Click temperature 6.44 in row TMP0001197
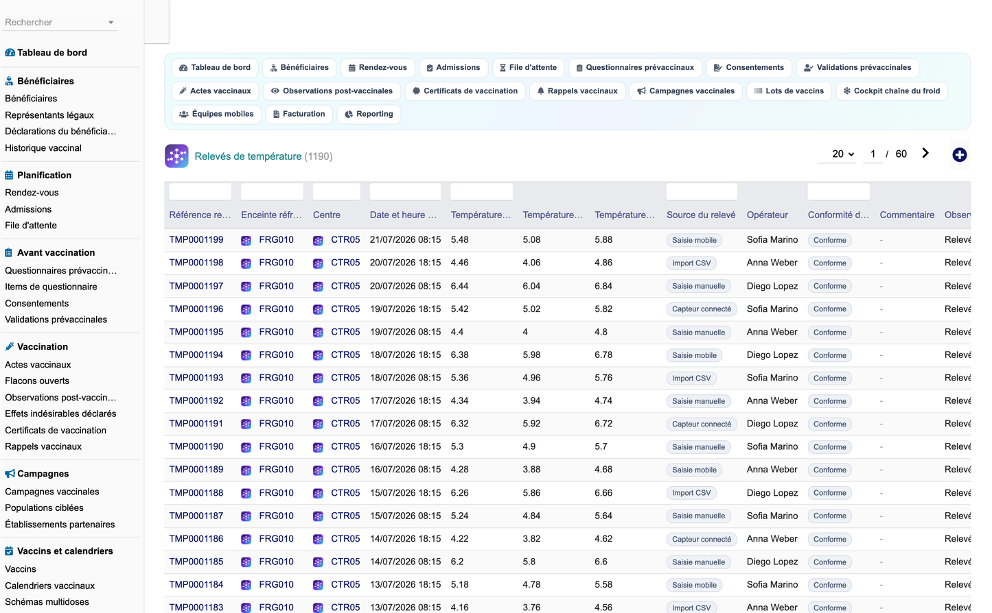This screenshot has height=613, width=992. tap(460, 286)
